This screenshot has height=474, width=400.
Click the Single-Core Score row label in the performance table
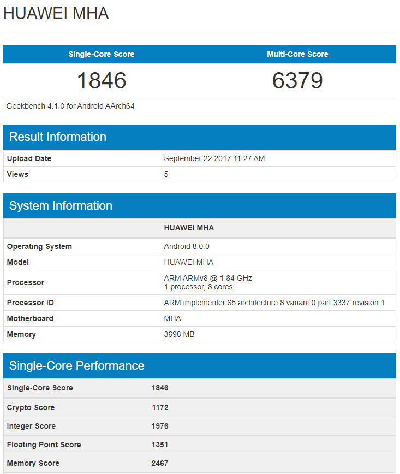(x=40, y=388)
